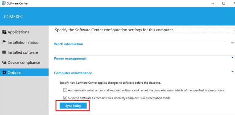Image resolution: width=235 pixels, height=115 pixels.
Task: Click the Installation status flag icon
Action: click(4, 42)
